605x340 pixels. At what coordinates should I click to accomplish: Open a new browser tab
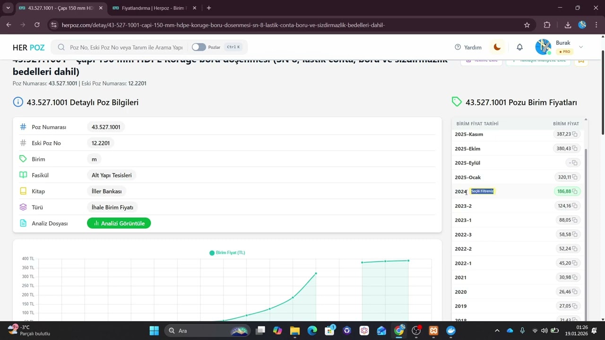click(x=209, y=8)
